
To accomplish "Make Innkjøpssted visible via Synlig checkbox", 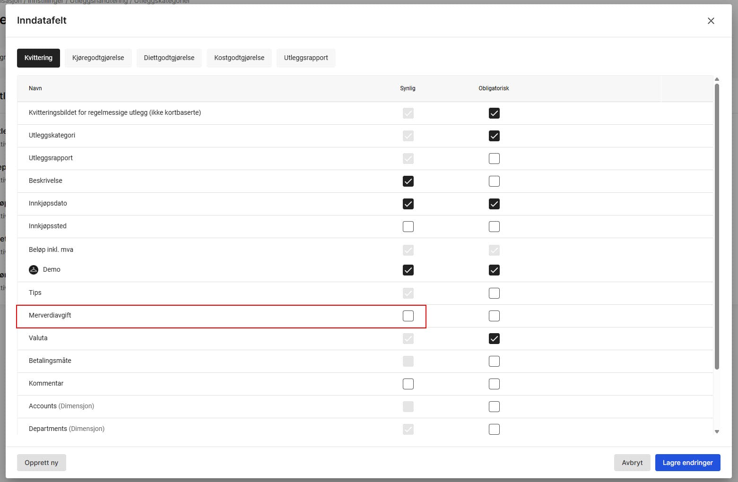I will (x=408, y=226).
